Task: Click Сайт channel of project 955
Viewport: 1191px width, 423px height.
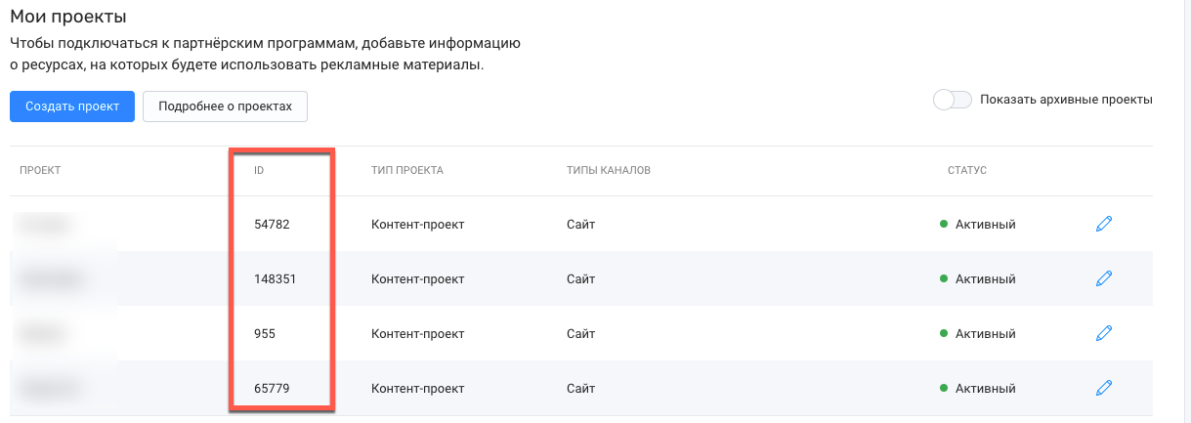Action: [x=580, y=333]
